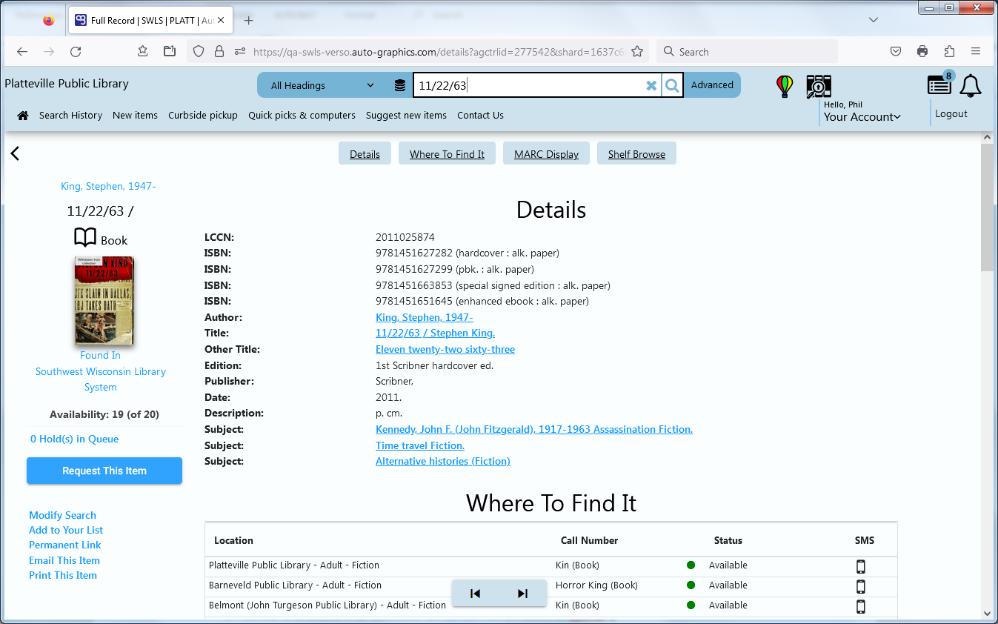Click Kennedy Assassination Fiction subject link
998x624 pixels.
tap(534, 429)
